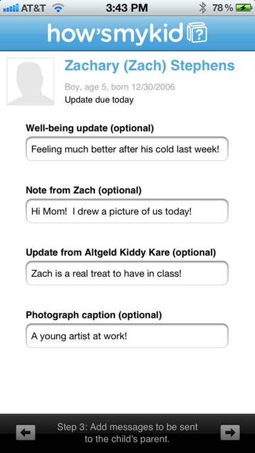Tap the Well-being update text field
The image size is (255, 453).
pyautogui.click(x=127, y=149)
